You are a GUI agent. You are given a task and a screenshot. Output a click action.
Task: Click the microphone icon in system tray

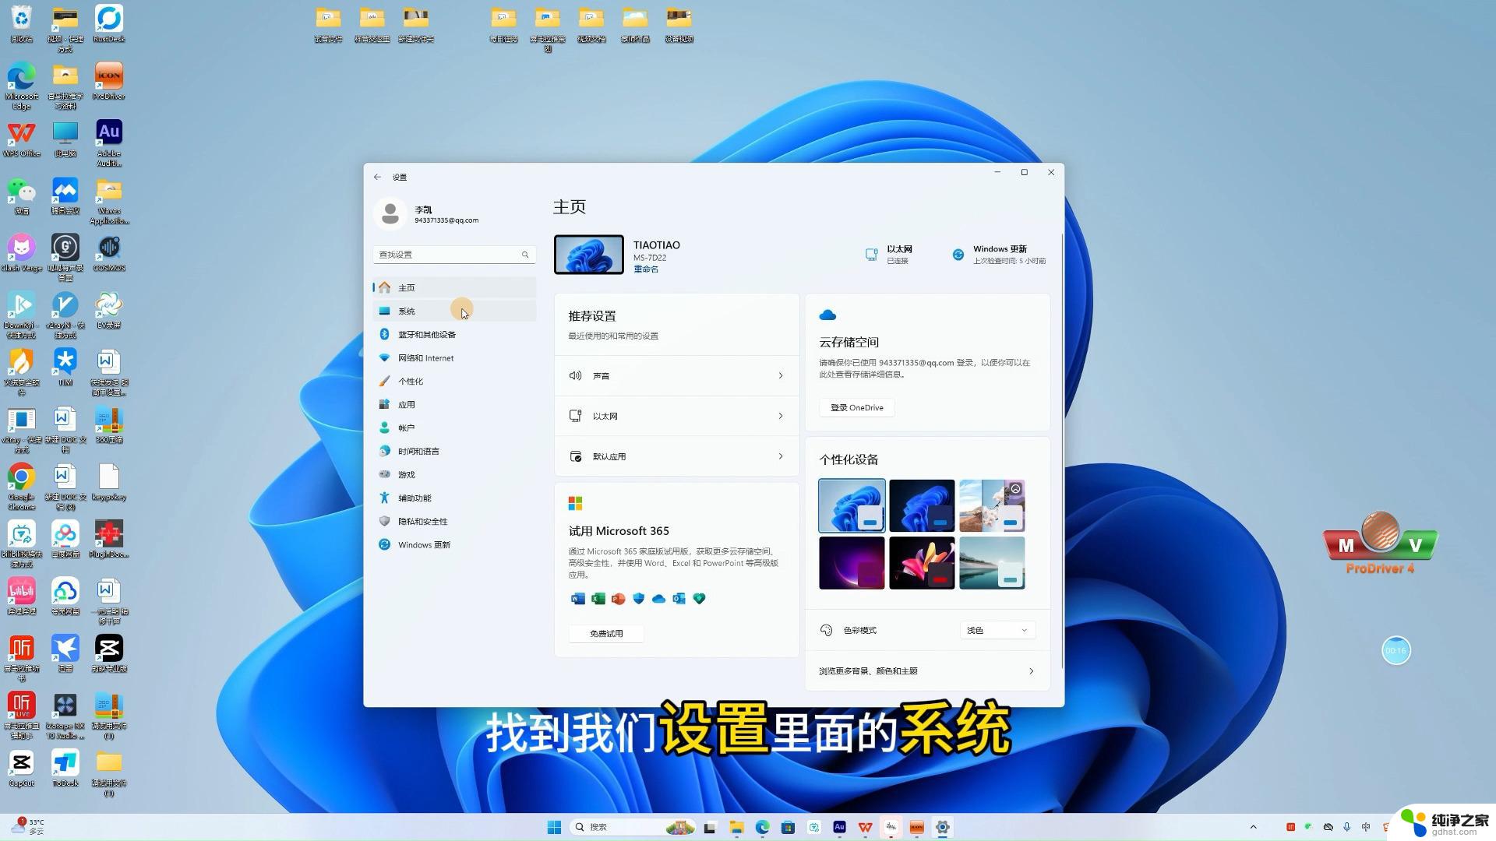click(x=1346, y=827)
